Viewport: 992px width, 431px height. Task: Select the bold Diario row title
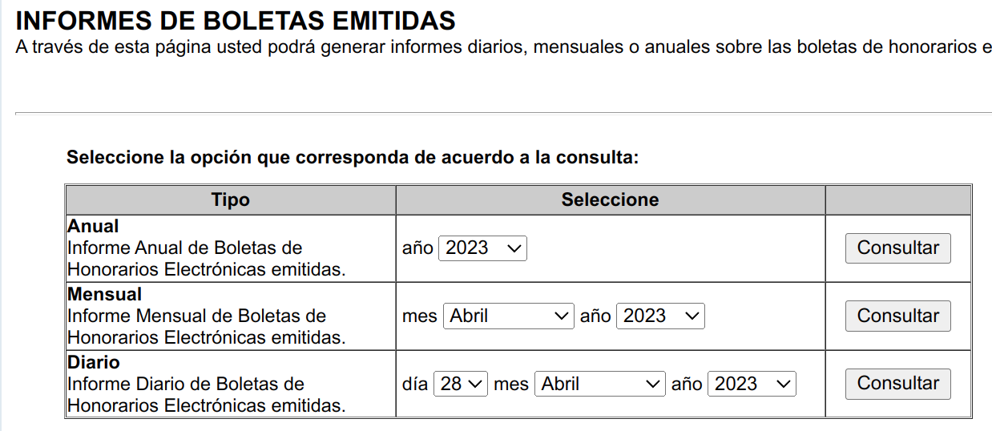[94, 362]
